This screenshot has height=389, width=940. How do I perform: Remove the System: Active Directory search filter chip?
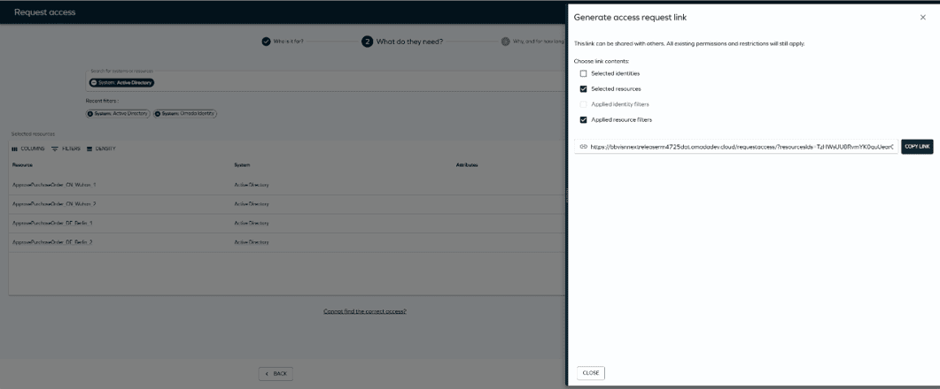(x=93, y=83)
